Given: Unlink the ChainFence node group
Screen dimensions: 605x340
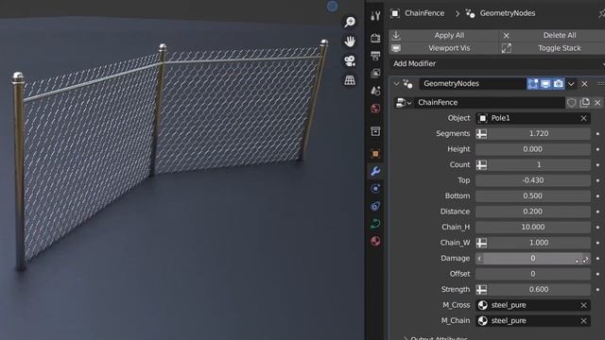Looking at the screenshot, I should pyautogui.click(x=597, y=103).
